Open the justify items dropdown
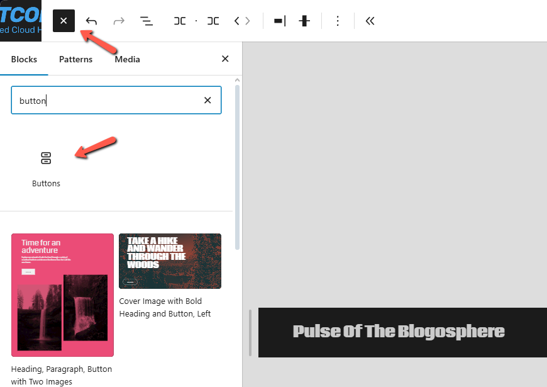547x387 pixels. click(x=280, y=21)
